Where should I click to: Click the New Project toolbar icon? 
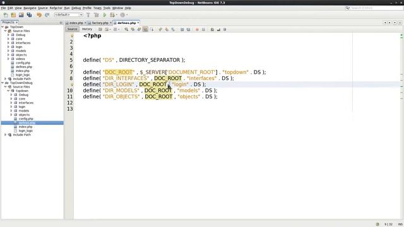tap(13, 15)
